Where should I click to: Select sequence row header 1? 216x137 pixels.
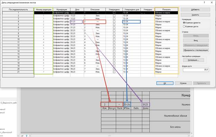click(18, 13)
